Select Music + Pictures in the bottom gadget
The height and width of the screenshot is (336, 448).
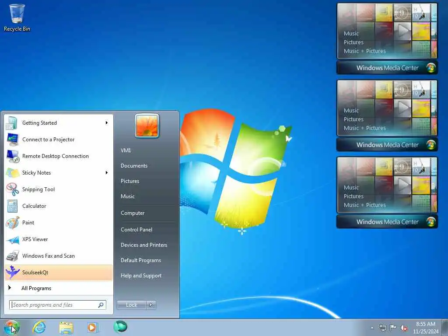[364, 205]
